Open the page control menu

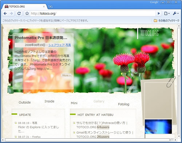click(167, 13)
